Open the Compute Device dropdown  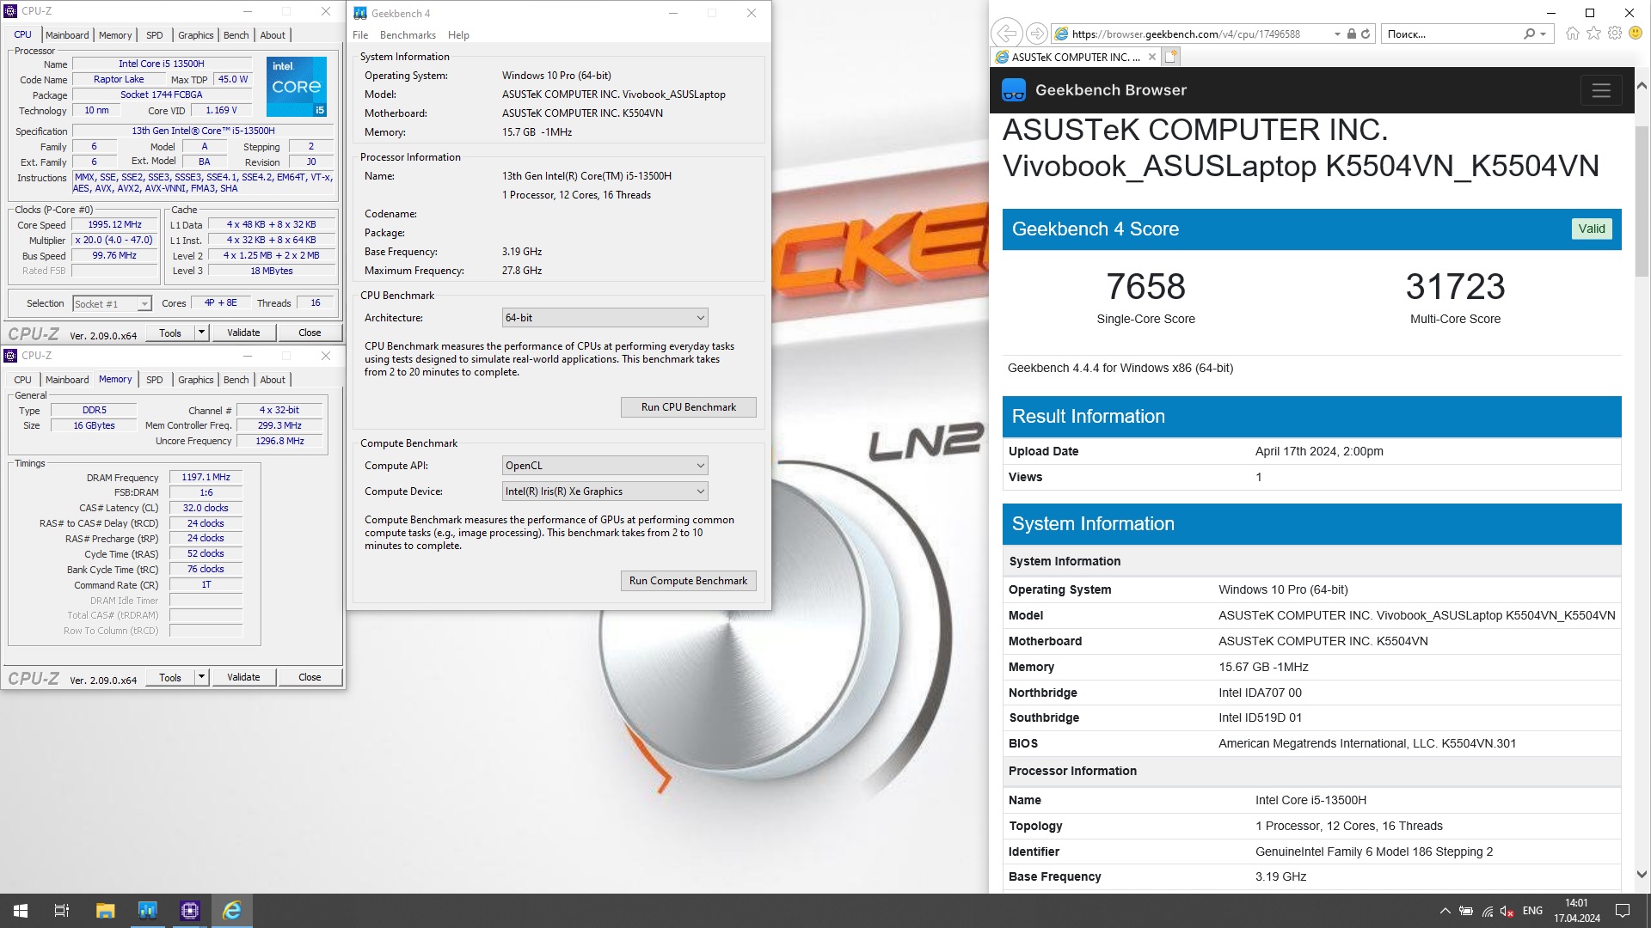(605, 491)
